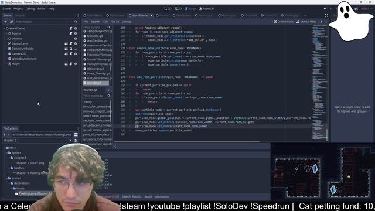Image resolution: width=375 pixels, height=211 pixels.
Task: Open the Scene menu
Action: 6,9
